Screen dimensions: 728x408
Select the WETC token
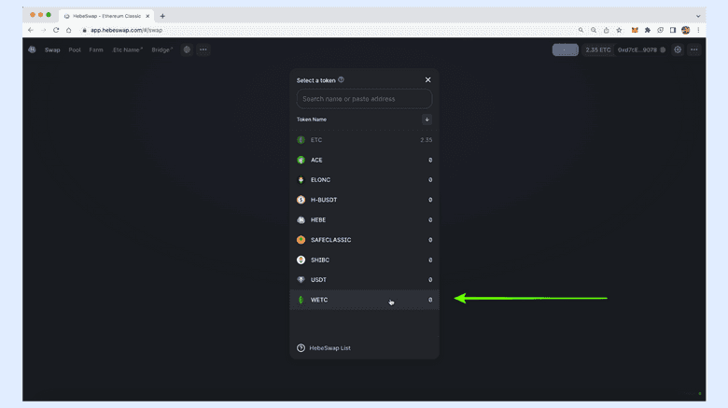(x=319, y=300)
